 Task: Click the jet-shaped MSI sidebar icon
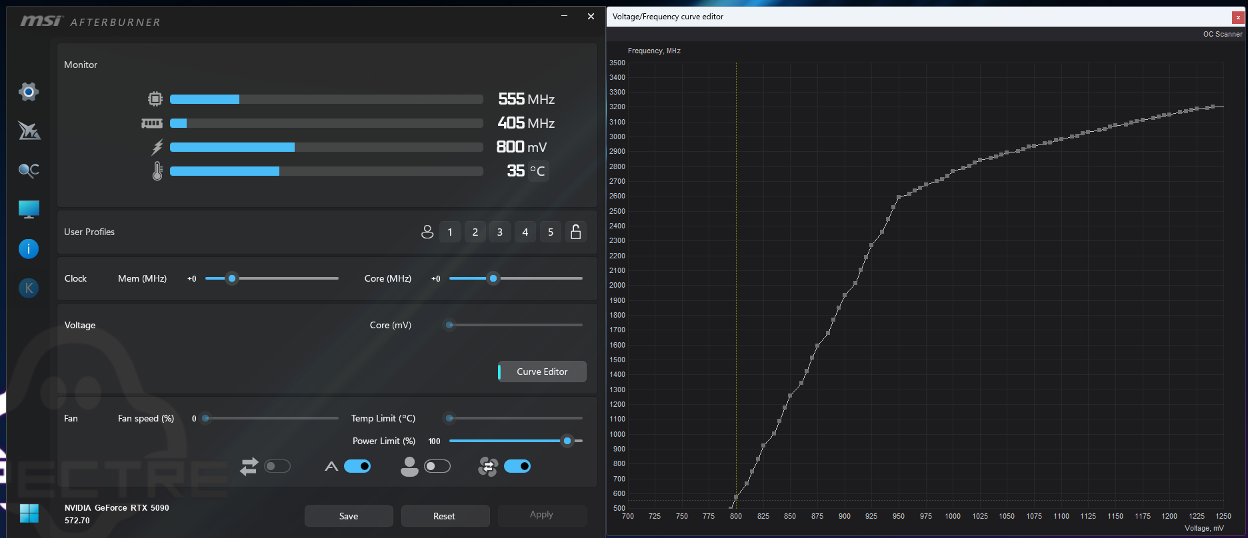[29, 131]
